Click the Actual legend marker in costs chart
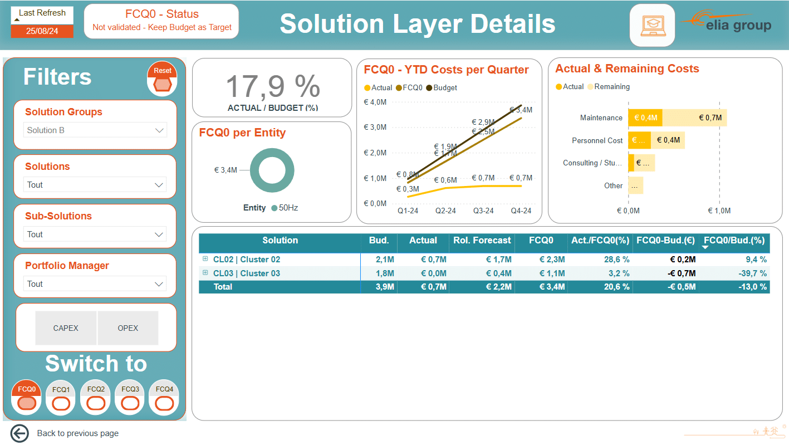789x445 pixels. pos(558,87)
